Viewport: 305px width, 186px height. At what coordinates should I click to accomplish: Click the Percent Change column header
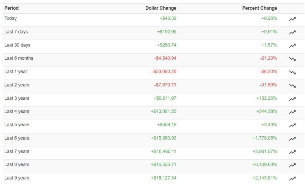[x=259, y=8]
